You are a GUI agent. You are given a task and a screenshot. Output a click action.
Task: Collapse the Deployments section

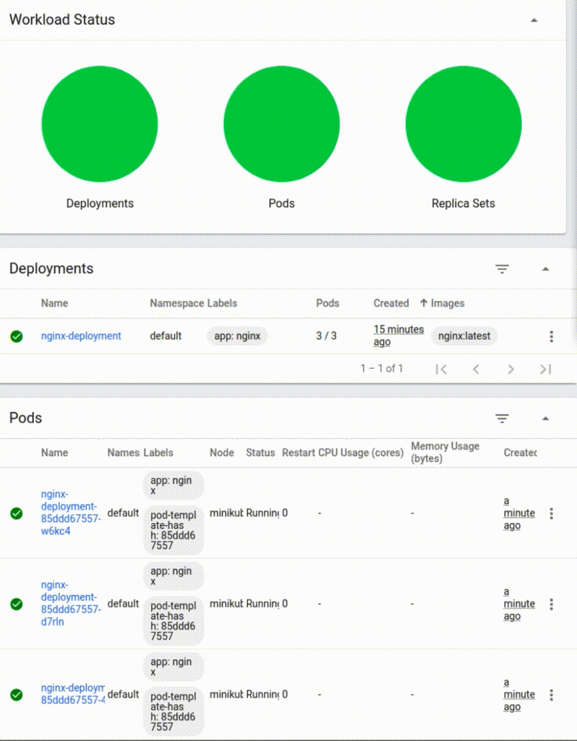(x=545, y=269)
